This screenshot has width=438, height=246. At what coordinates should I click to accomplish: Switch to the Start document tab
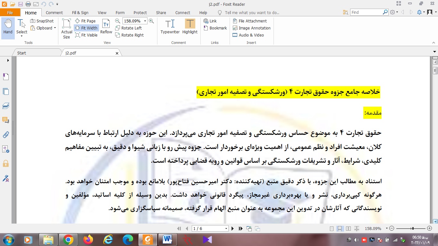click(22, 53)
